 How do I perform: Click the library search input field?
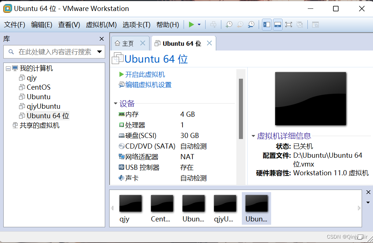55,52
